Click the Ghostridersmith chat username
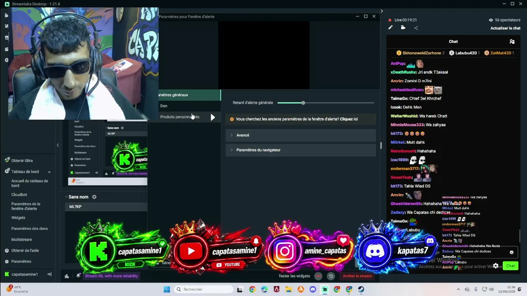Image resolution: width=527 pixels, height=296 pixels. coord(406,204)
